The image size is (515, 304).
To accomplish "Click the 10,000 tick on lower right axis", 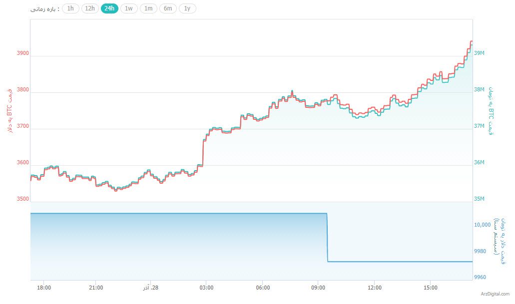I will pos(483,225).
